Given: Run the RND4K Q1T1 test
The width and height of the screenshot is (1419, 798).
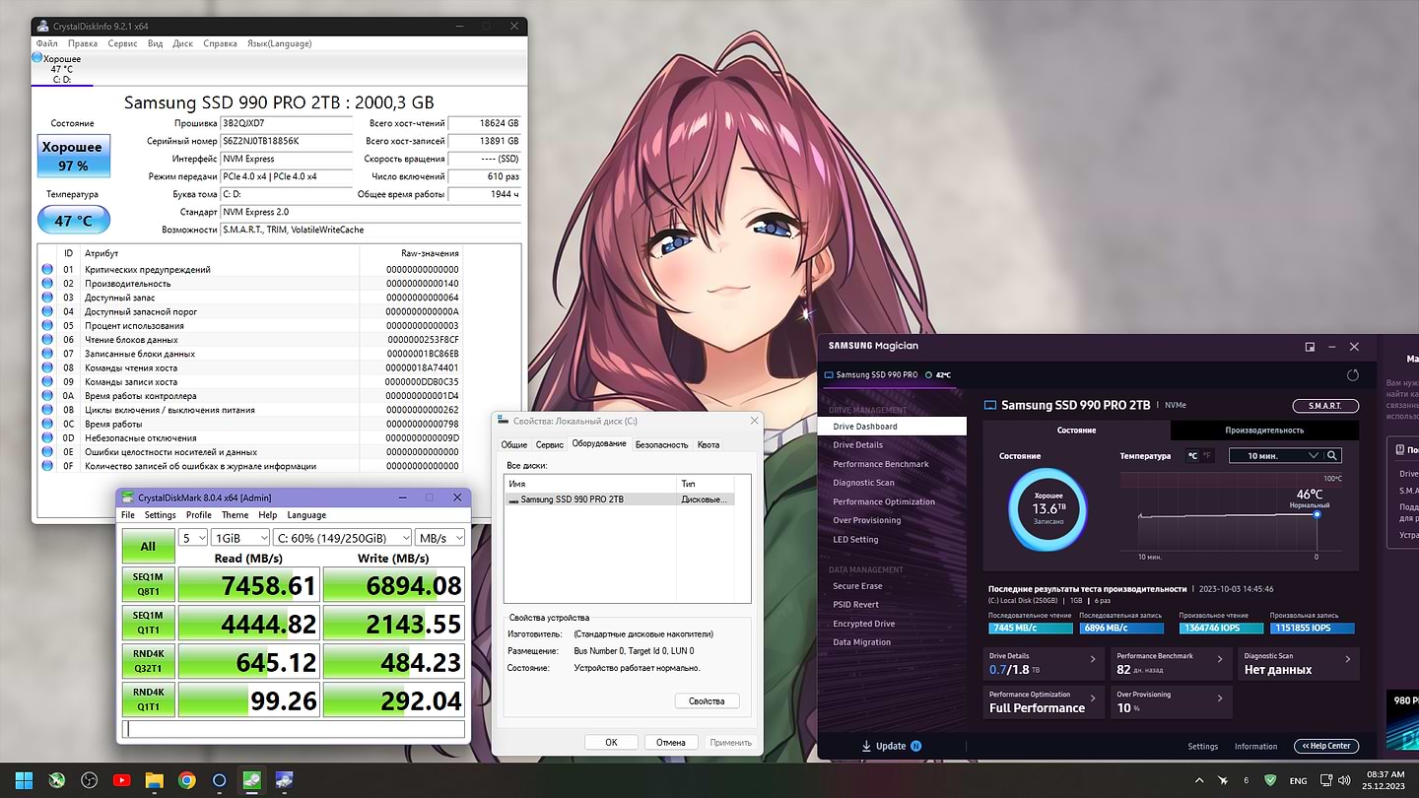Looking at the screenshot, I should (x=148, y=699).
